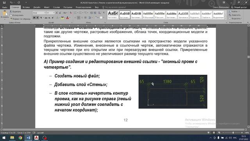The height and width of the screenshot is (141, 250).
Task: Click the language indicator русский in status bar
Action: pos(40,133)
